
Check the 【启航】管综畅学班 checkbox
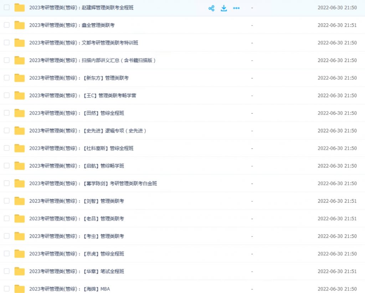click(x=7, y=166)
